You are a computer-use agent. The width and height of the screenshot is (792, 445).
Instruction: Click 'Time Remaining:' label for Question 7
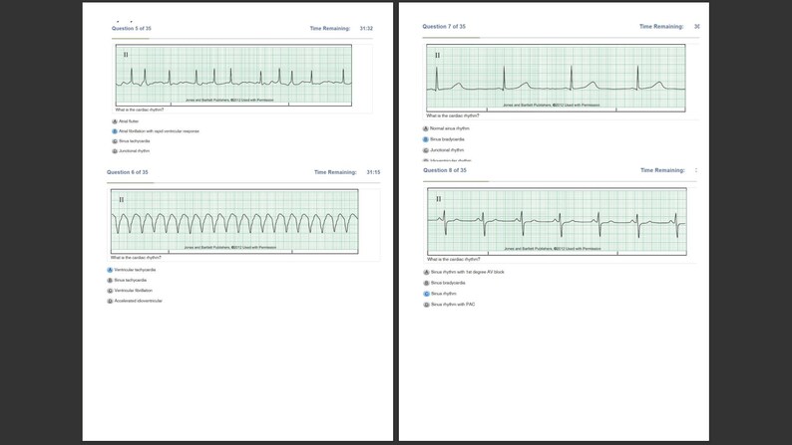[661, 27]
